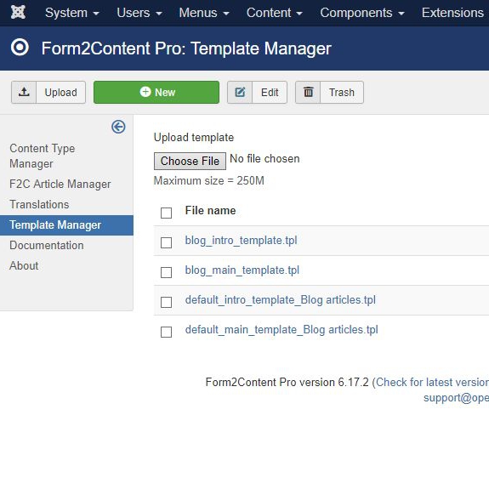
Task: Click the Upload button label
Action: [61, 93]
